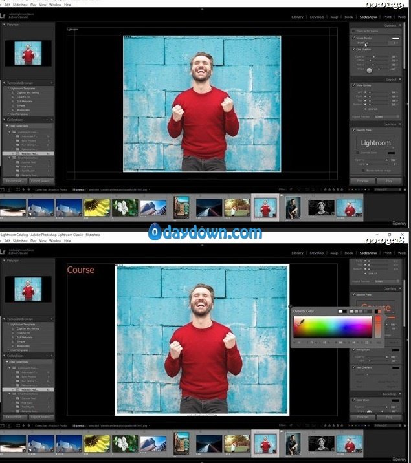The width and height of the screenshot is (411, 463).
Task: Toggle the Text Overlays checkbox in the lower window
Action: (x=353, y=367)
